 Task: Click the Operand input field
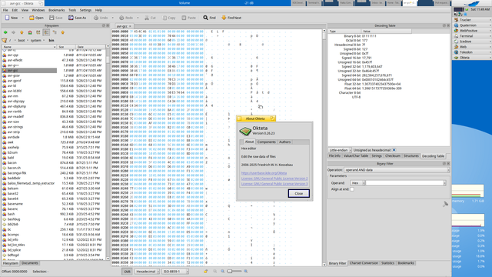pos(404,183)
